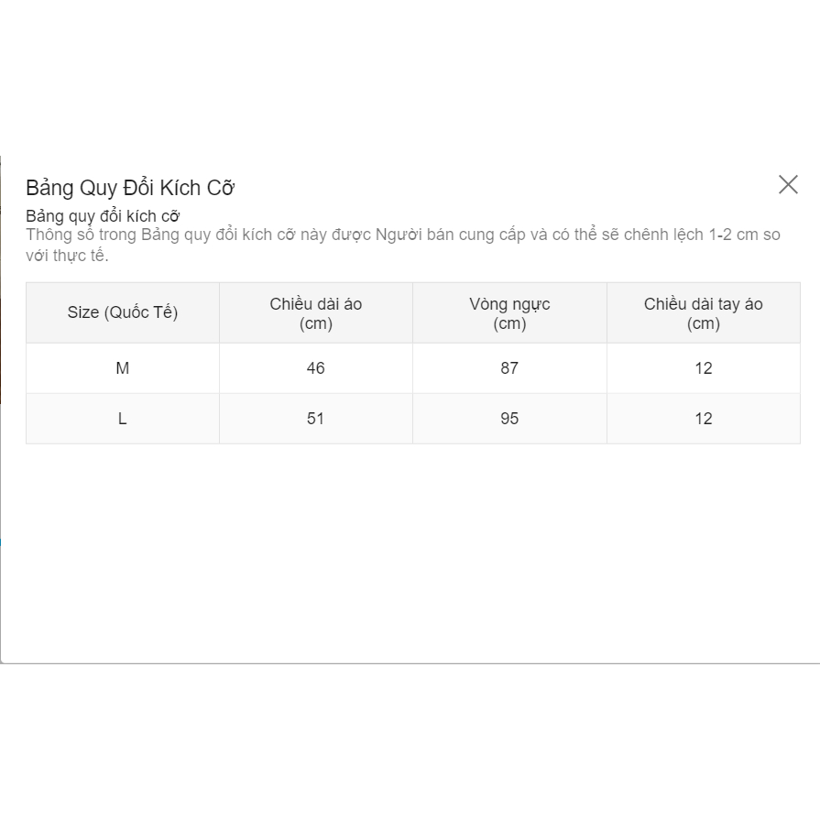Click the "với thực tế" text line

67,256
